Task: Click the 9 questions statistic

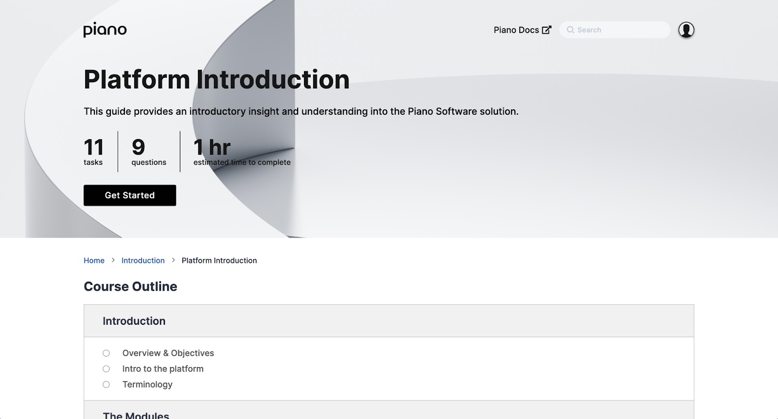Action: (x=149, y=152)
